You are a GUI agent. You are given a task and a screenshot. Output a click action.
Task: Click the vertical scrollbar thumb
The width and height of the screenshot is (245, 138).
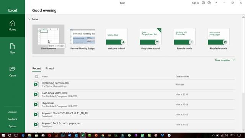pos(243,55)
